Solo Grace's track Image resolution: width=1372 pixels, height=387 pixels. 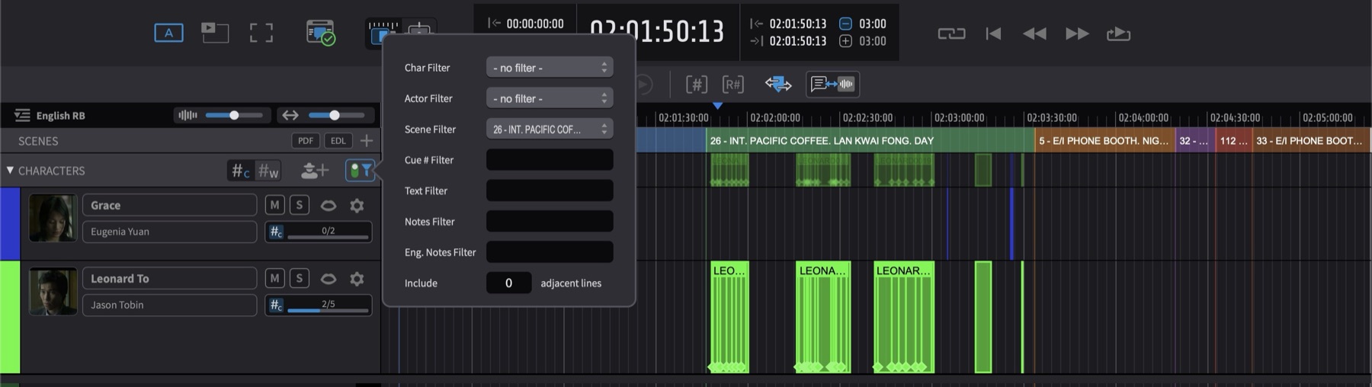299,205
